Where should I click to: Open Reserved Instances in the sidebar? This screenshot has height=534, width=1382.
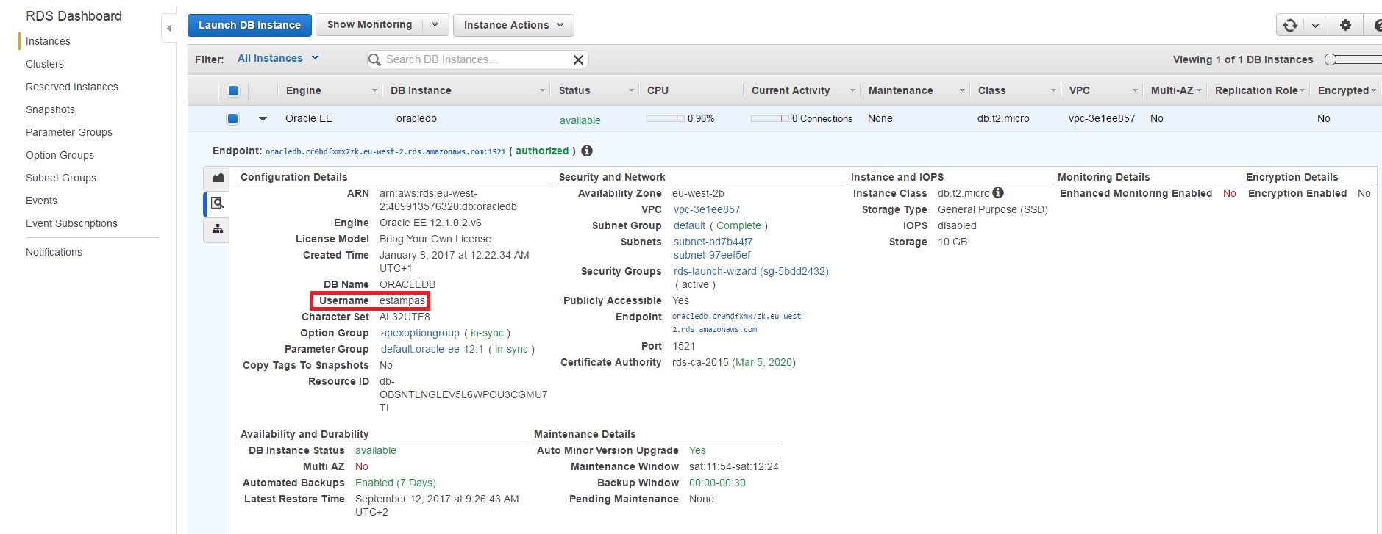coord(72,87)
